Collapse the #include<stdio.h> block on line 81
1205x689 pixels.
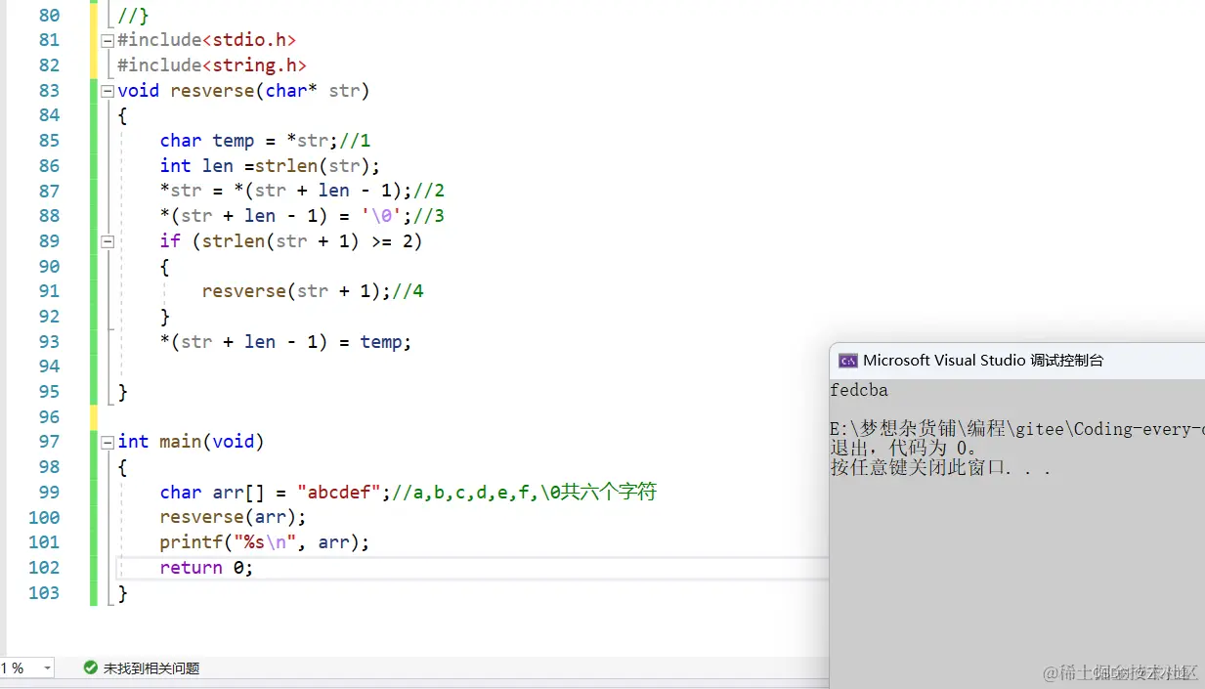point(108,41)
